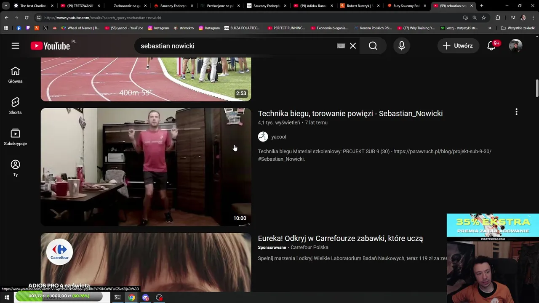
Task: Open the Wszystkie zakładki folder
Action: point(518,28)
